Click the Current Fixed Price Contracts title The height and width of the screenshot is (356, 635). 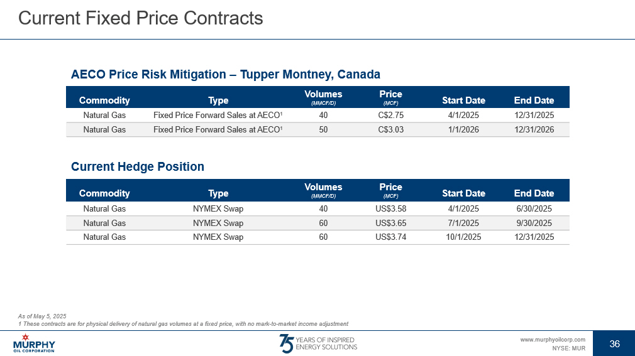(x=141, y=19)
